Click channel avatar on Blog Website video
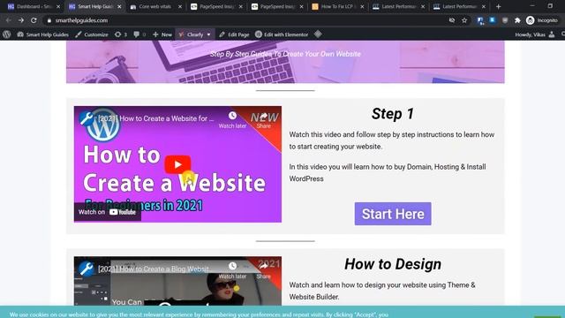The height and width of the screenshot is (318, 565). tap(87, 269)
